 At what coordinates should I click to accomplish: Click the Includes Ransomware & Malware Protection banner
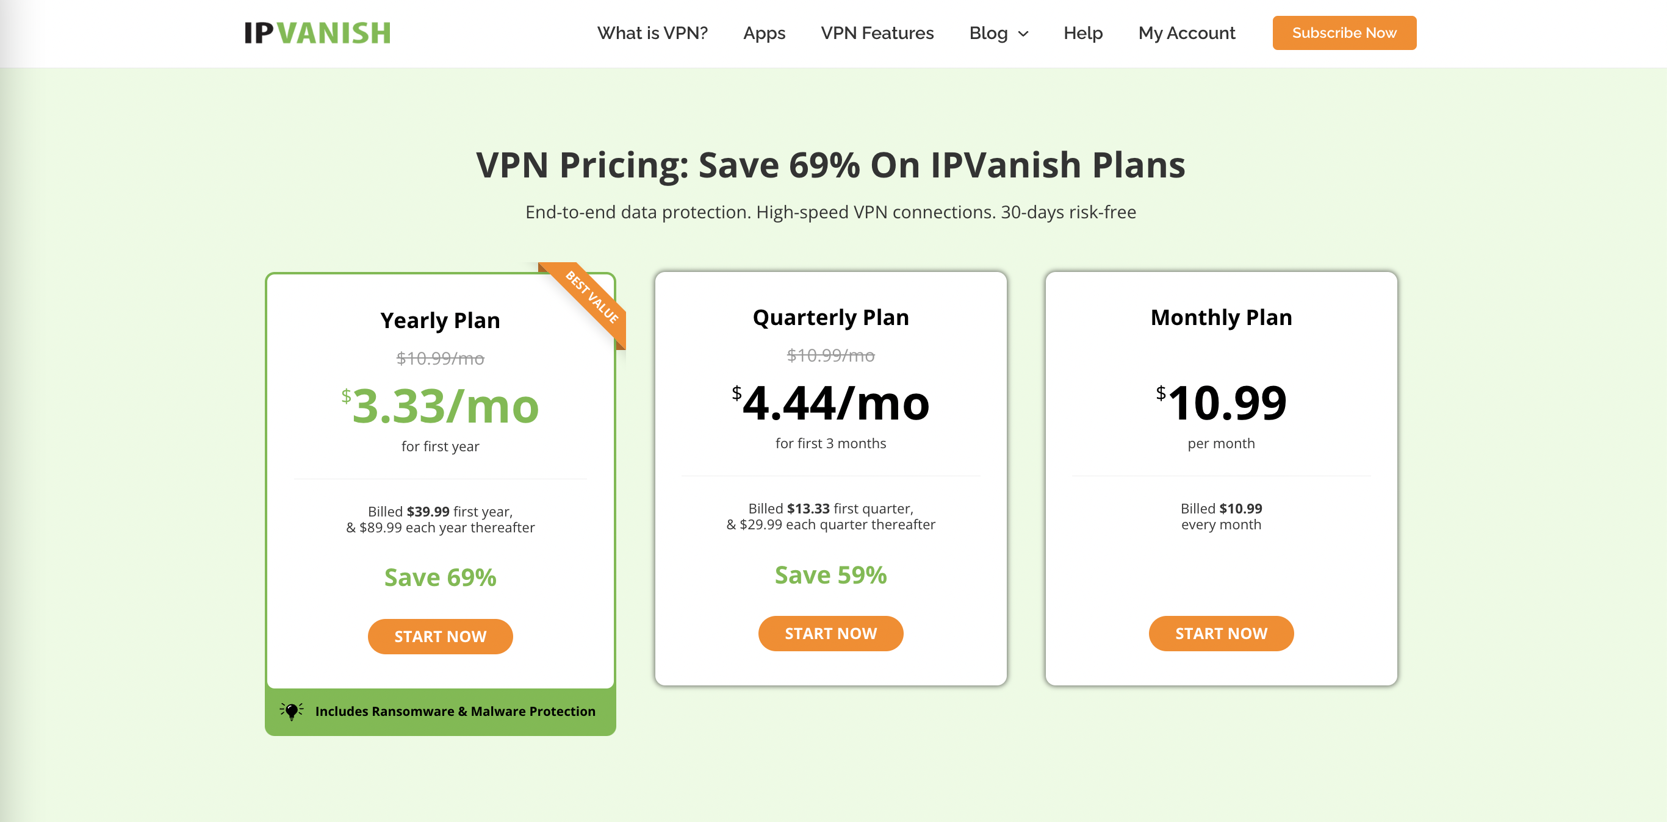(440, 712)
